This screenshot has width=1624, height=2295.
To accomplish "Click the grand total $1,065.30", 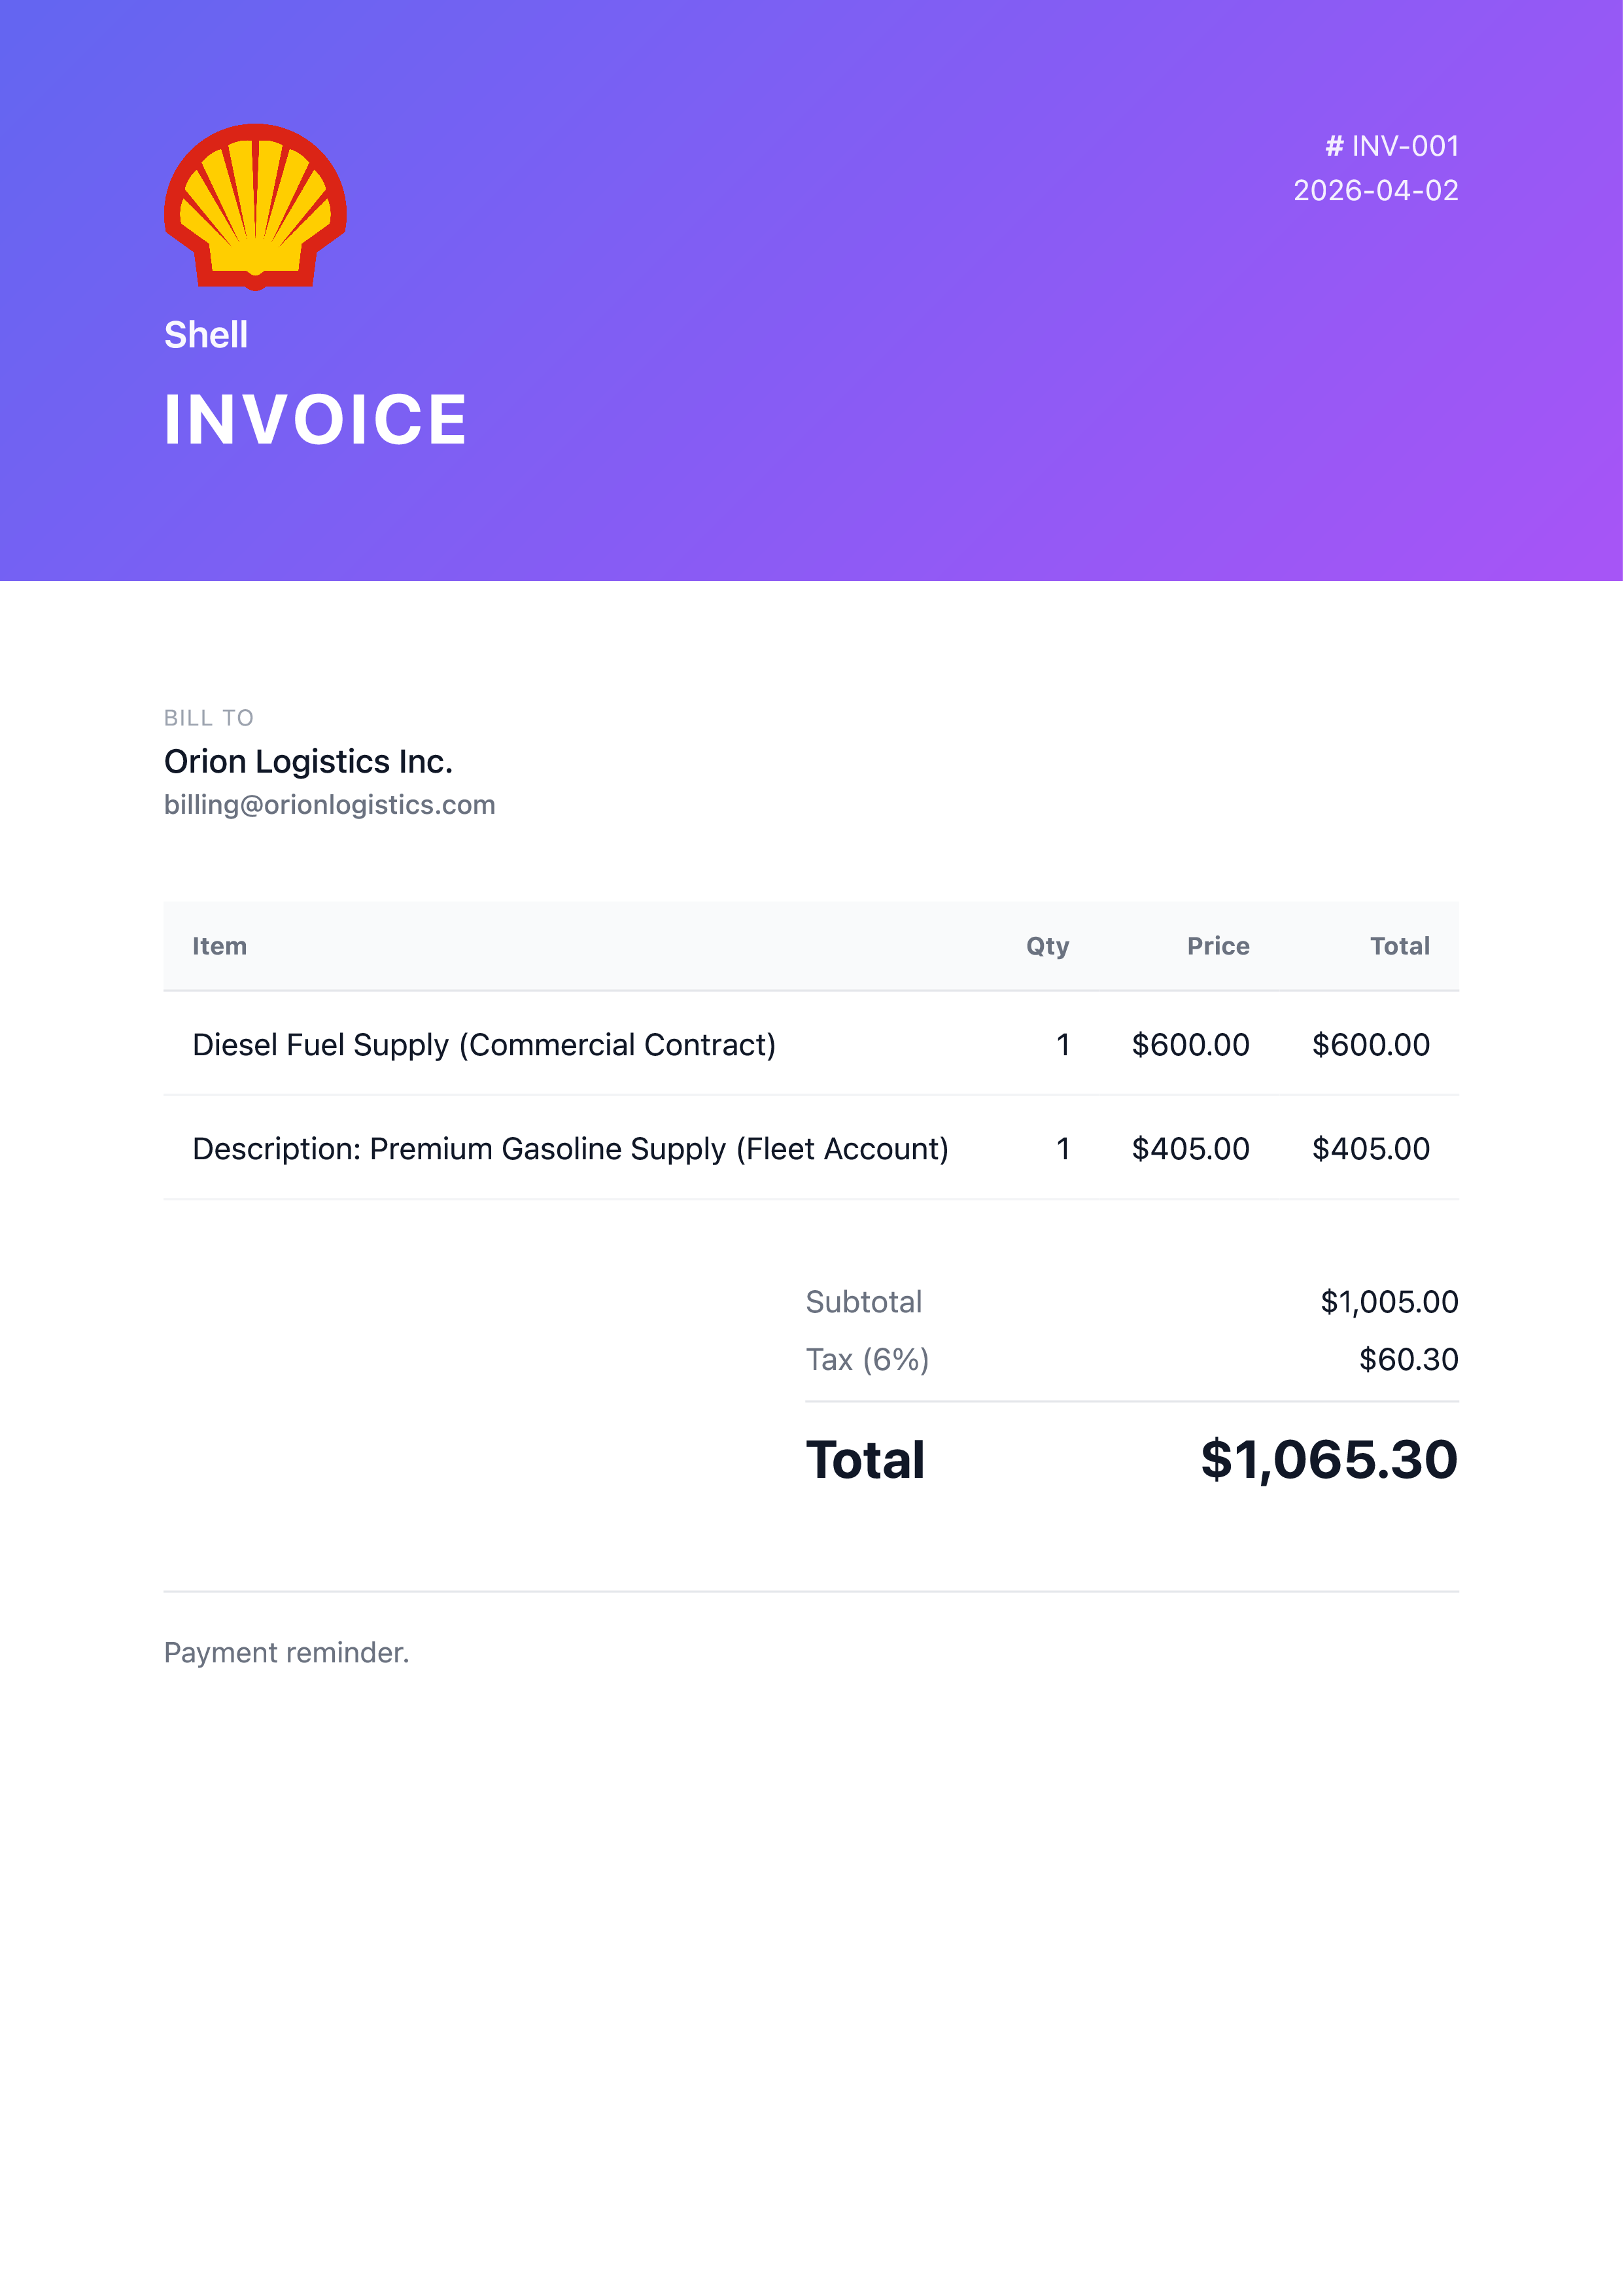I will (x=1329, y=1460).
